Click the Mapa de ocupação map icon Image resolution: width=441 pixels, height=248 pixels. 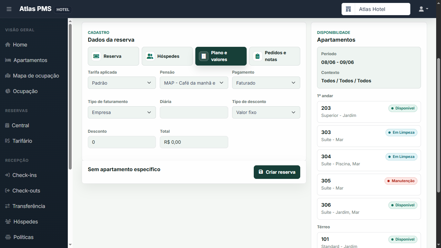pos(8,76)
